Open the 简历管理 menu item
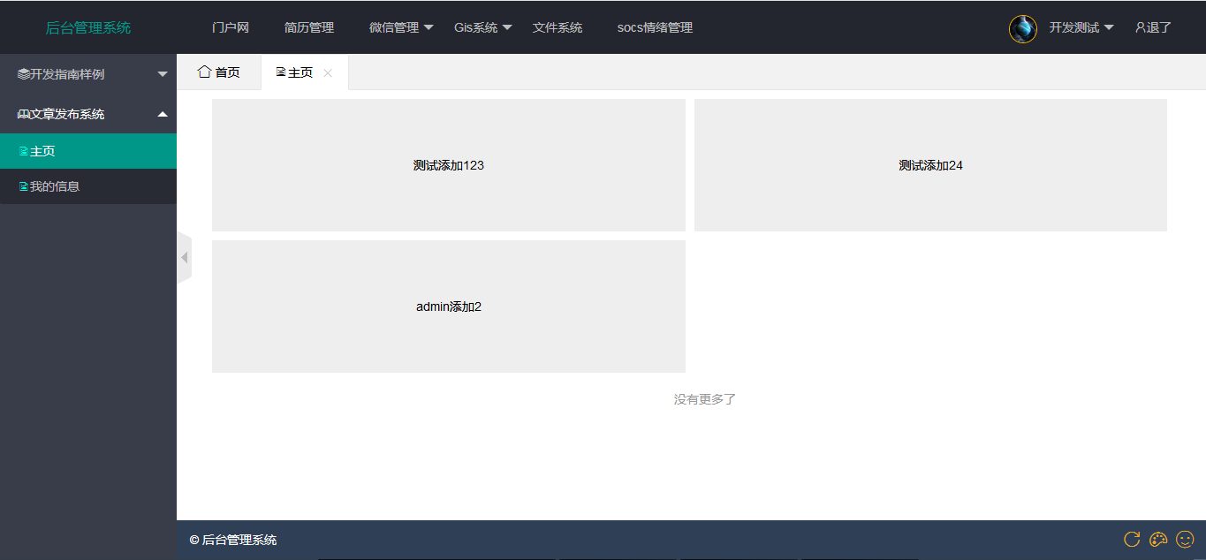 pos(309,27)
